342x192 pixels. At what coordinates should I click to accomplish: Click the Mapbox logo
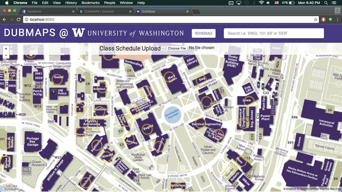[10, 187]
